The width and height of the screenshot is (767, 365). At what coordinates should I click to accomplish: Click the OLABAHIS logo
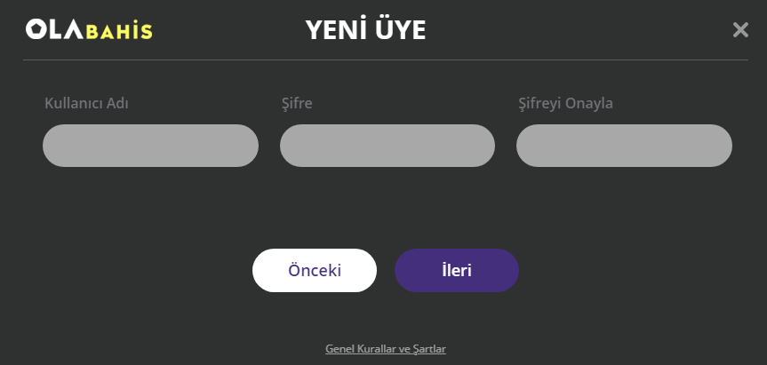point(89,30)
